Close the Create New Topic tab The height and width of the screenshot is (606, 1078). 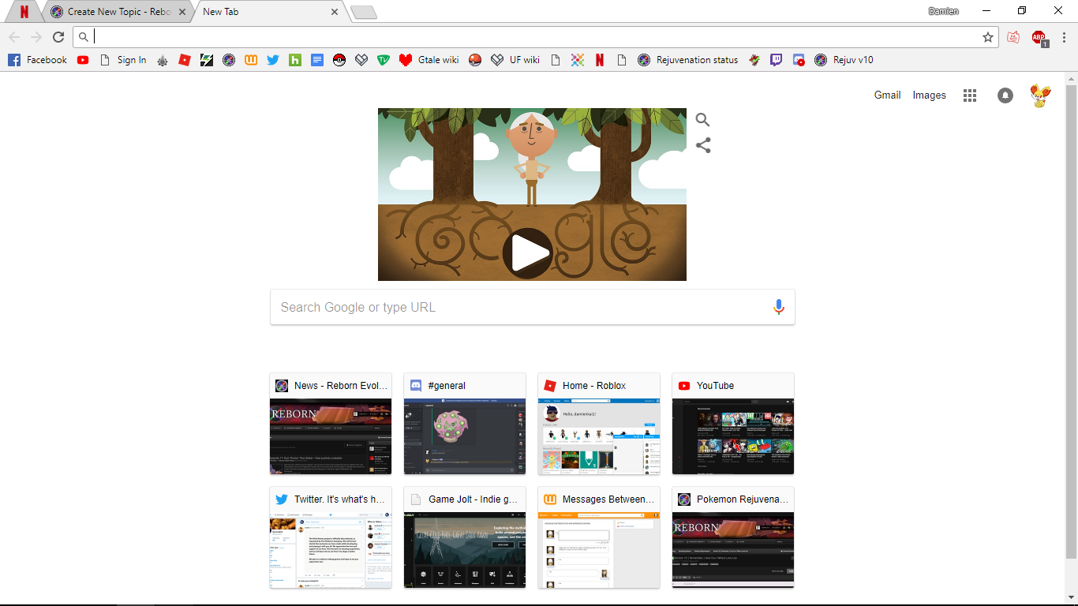pyautogui.click(x=183, y=12)
